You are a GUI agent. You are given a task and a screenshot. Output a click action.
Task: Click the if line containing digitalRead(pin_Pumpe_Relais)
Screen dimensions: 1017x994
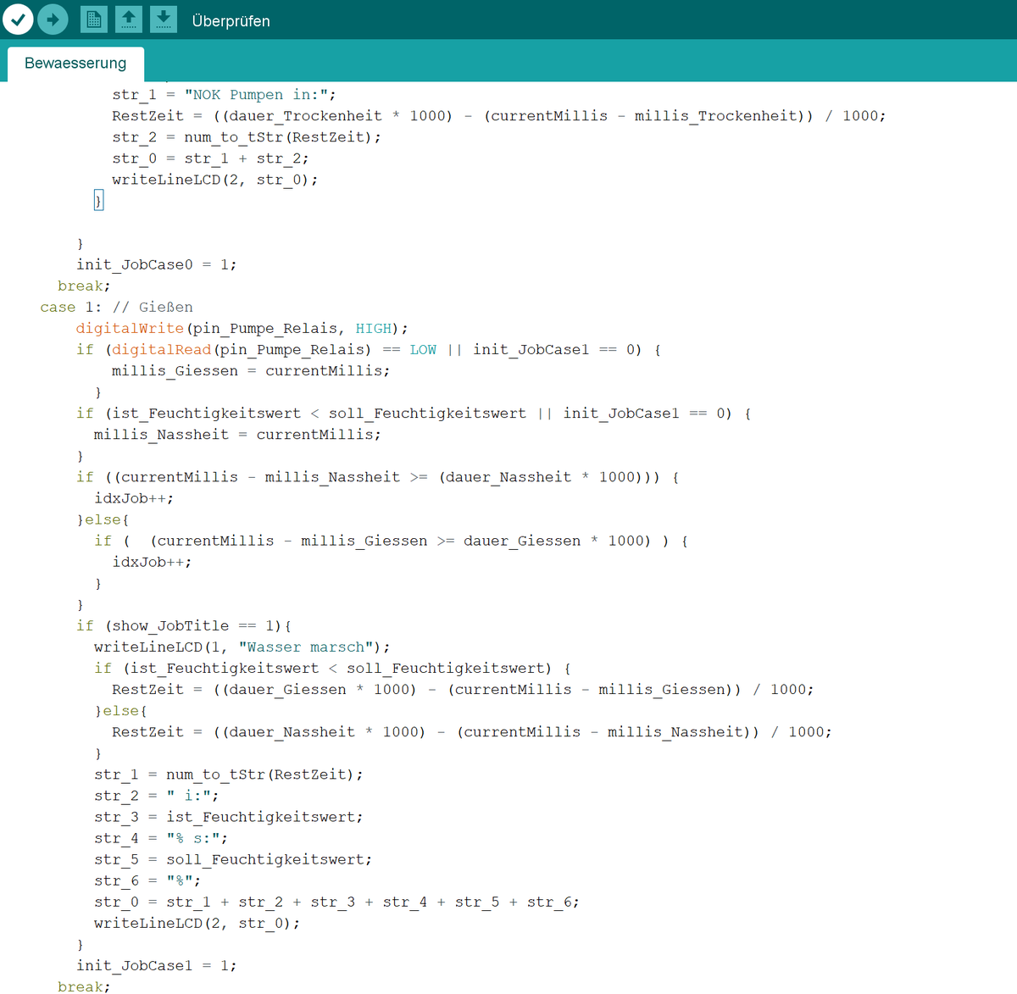pyautogui.click(x=369, y=349)
